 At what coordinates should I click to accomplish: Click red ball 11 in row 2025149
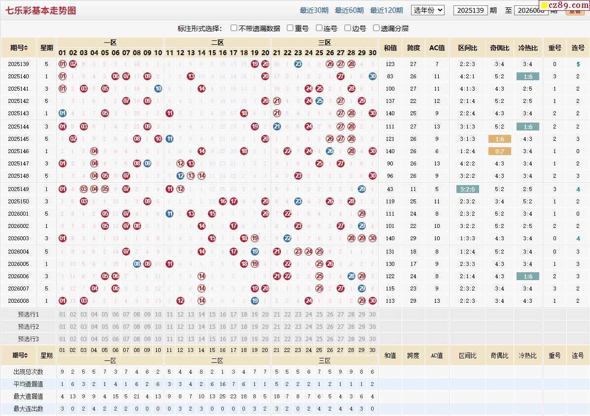170,189
